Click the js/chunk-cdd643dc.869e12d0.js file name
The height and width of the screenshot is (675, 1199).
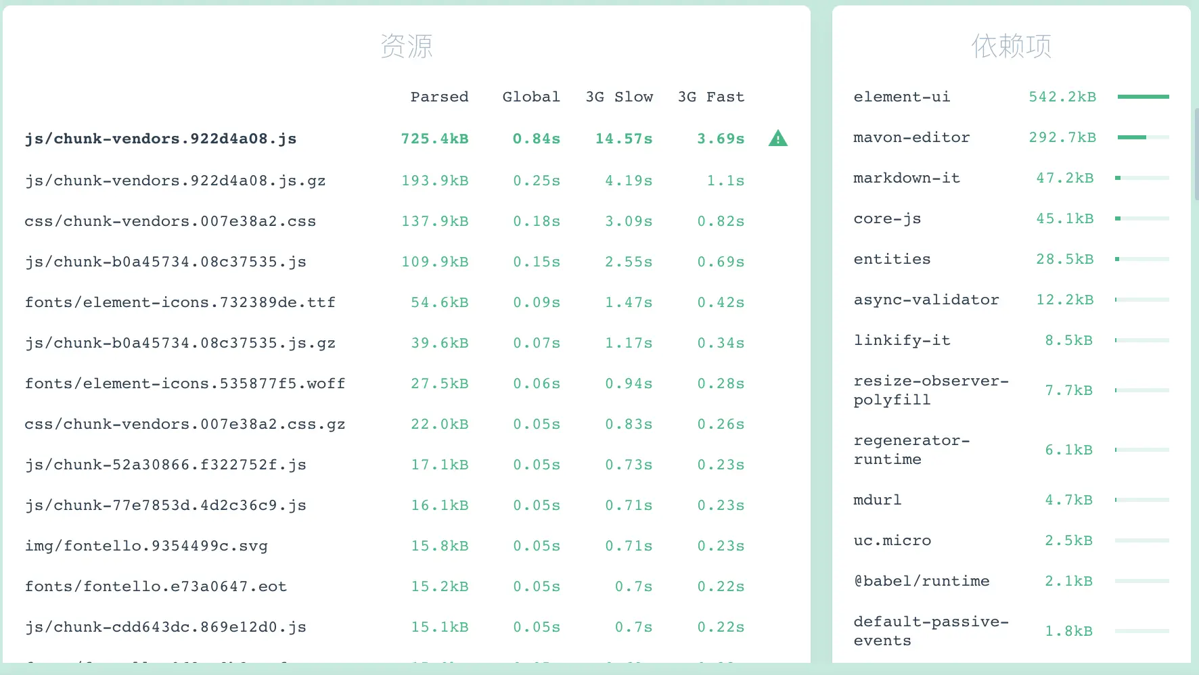tap(166, 627)
